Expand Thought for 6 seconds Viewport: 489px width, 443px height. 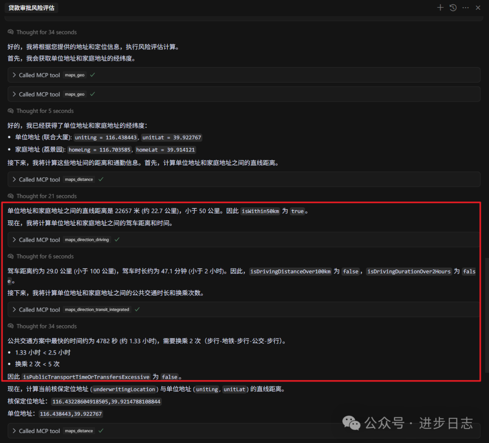[45, 257]
